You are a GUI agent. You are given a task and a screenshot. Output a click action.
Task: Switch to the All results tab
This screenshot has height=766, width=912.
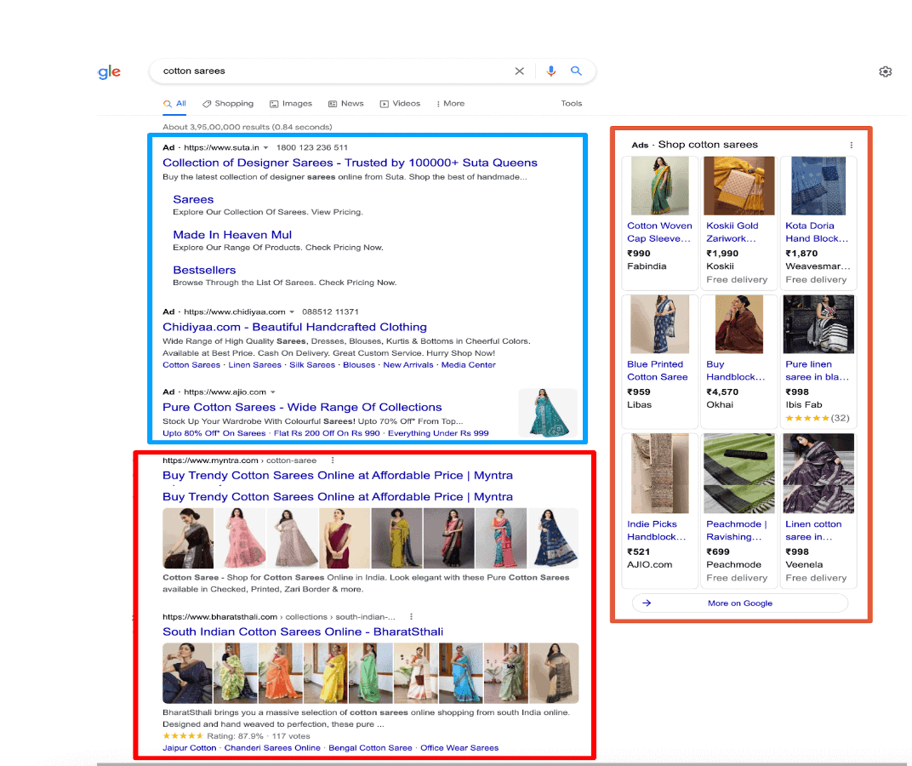[174, 104]
